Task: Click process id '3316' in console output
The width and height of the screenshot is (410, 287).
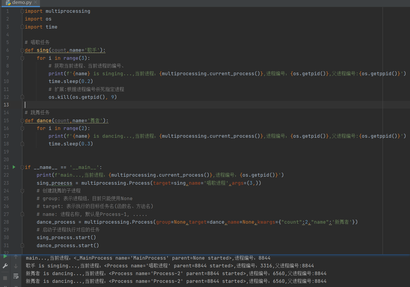Action: coord(266,266)
